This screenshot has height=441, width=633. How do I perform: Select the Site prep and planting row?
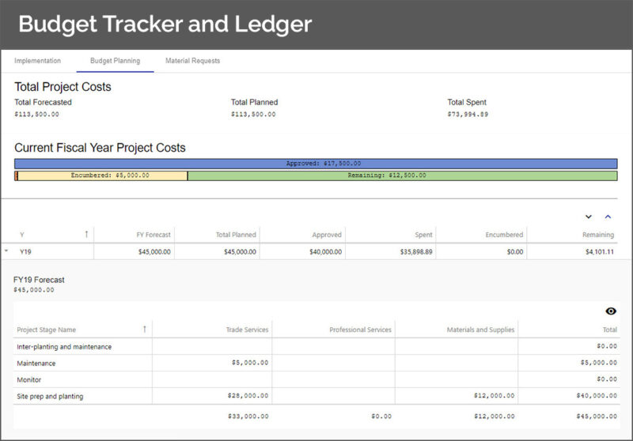click(x=50, y=396)
